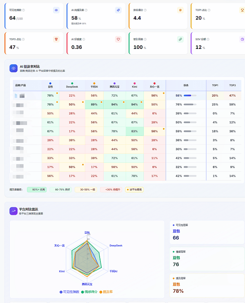Click the 11% cell in 文心一言 column

point(154,158)
